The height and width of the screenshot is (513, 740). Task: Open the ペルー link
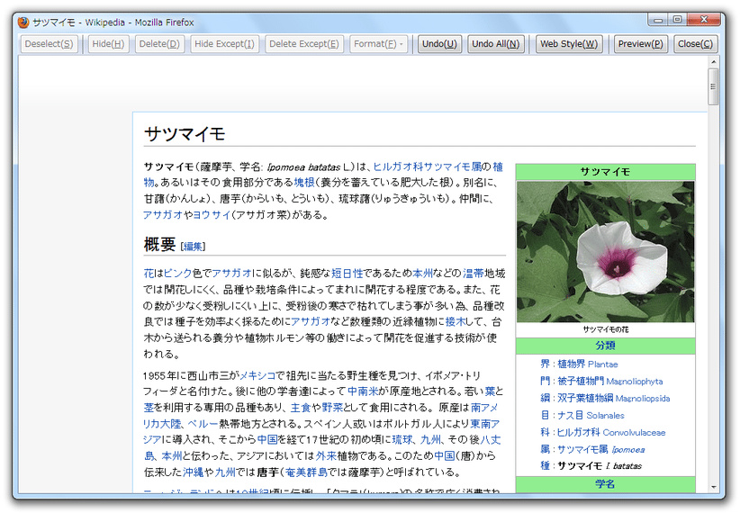click(x=203, y=423)
